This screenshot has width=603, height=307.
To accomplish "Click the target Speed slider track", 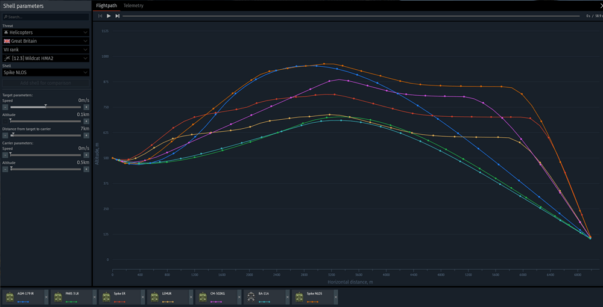I will 46,107.
